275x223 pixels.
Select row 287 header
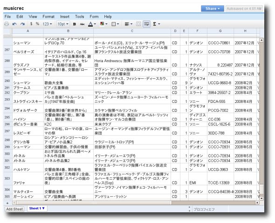pos(7,50)
